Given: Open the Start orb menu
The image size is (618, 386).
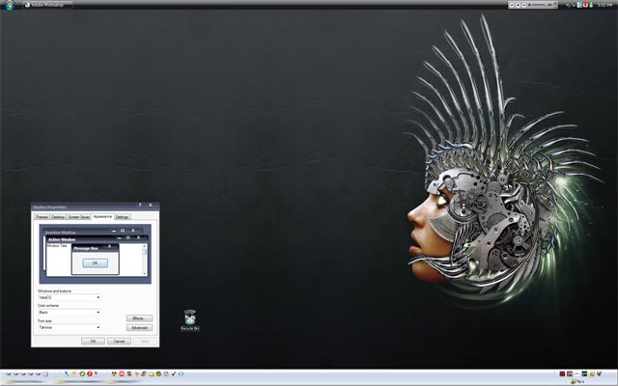Looking at the screenshot, I should click(8, 5).
